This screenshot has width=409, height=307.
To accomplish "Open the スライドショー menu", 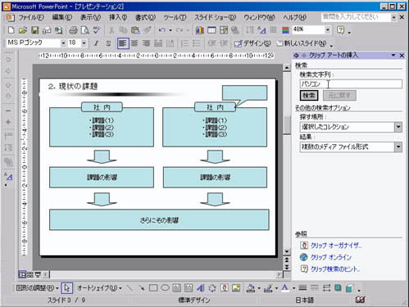I will (x=215, y=17).
